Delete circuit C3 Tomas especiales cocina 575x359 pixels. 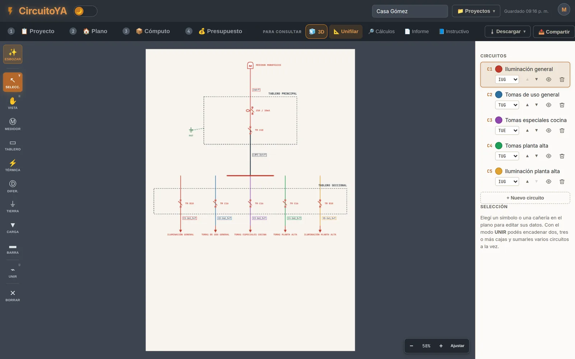pyautogui.click(x=562, y=130)
